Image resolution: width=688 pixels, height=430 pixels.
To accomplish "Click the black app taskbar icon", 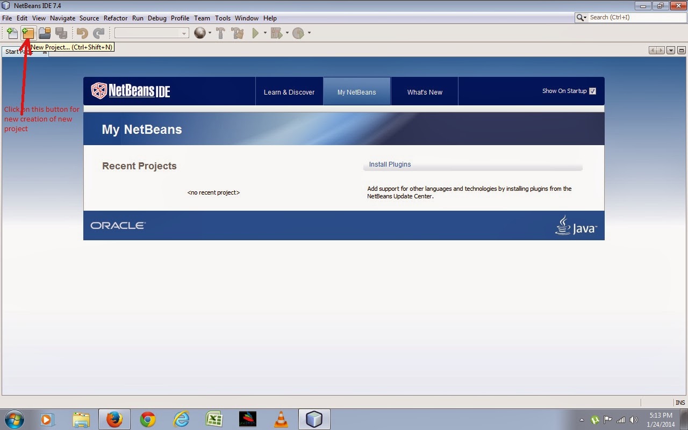I will click(248, 419).
